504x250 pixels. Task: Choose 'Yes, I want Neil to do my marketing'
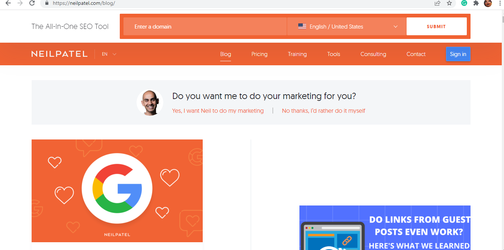pos(218,111)
